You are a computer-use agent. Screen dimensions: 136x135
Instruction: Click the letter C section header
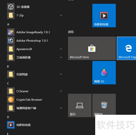click(x=8, y=83)
